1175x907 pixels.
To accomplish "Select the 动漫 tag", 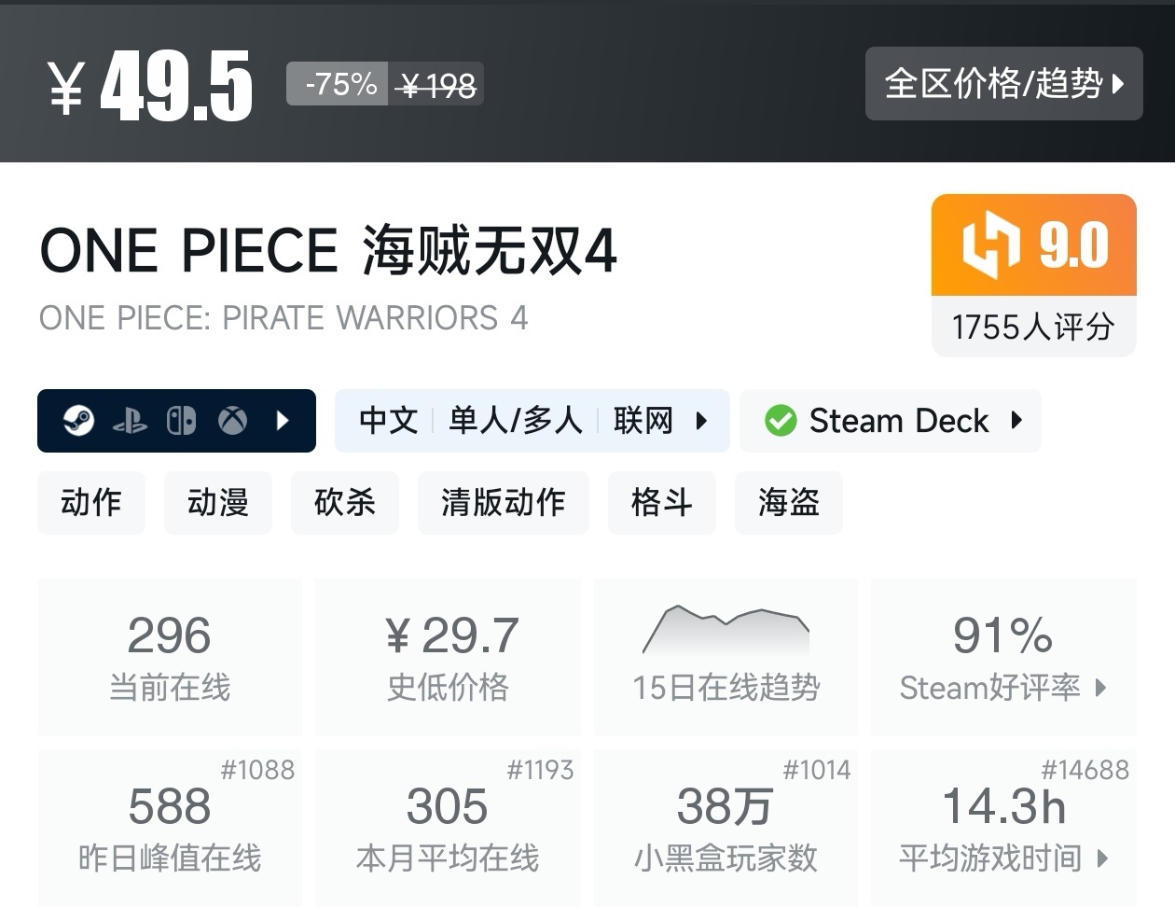I will (x=218, y=503).
